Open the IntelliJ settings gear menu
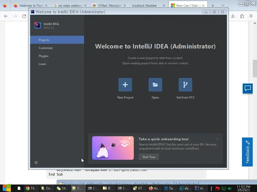 [36, 162]
